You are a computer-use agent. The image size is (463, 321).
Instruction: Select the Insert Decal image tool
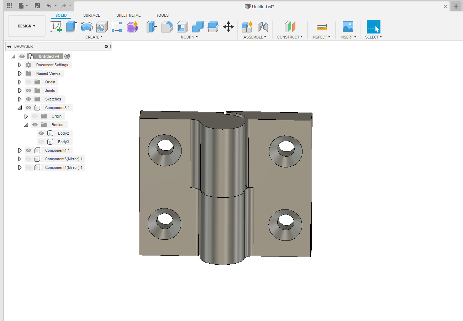click(x=348, y=27)
